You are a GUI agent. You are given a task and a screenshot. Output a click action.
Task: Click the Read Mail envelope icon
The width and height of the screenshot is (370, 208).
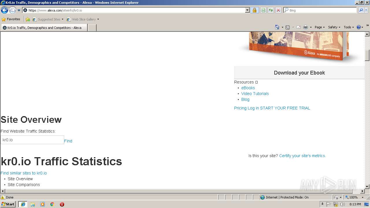(299, 27)
